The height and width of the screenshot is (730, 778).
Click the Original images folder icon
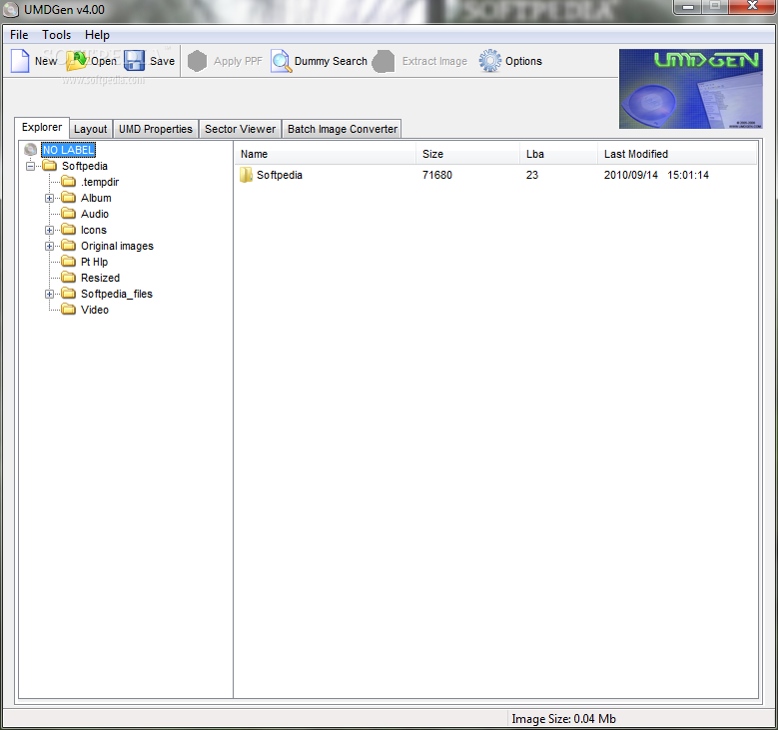(x=69, y=245)
